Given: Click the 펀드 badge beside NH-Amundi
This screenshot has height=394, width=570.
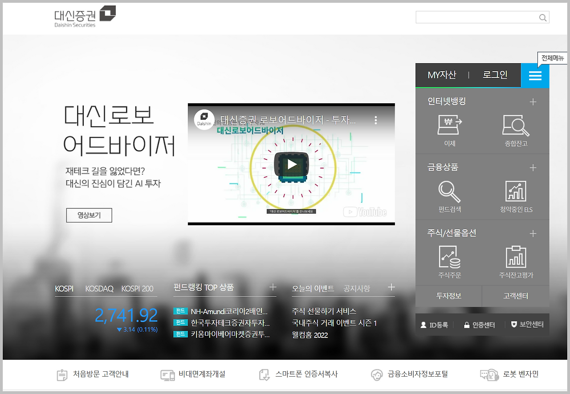Looking at the screenshot, I should tap(180, 311).
